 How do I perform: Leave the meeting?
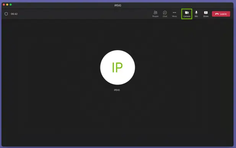click(x=221, y=14)
